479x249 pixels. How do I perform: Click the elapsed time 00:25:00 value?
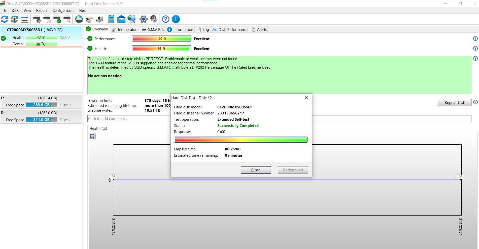pyautogui.click(x=233, y=149)
